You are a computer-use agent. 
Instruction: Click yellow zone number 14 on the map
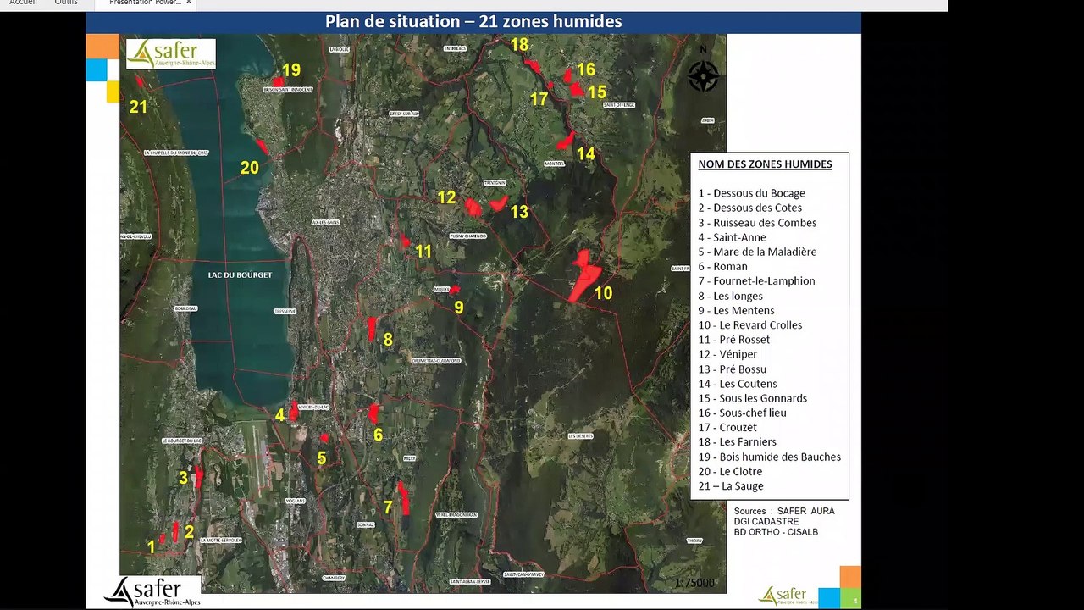(585, 153)
